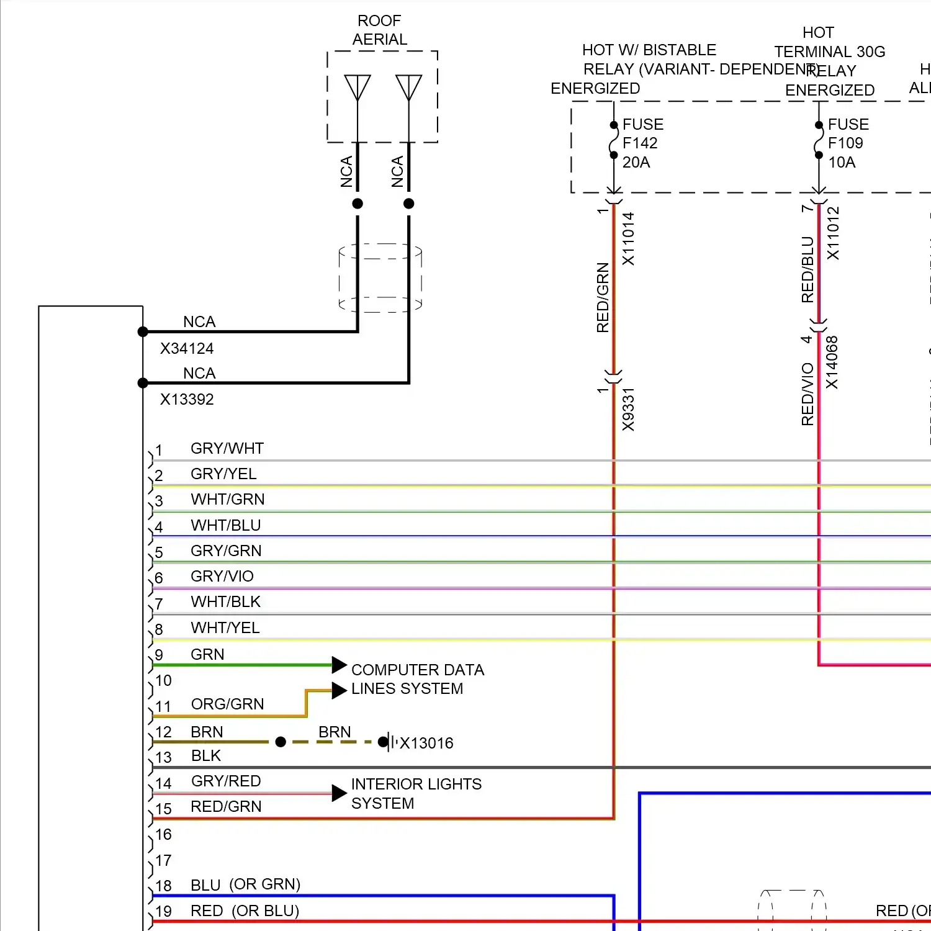The height and width of the screenshot is (931, 931).
Task: Click connector label X34124
Action: 187,348
